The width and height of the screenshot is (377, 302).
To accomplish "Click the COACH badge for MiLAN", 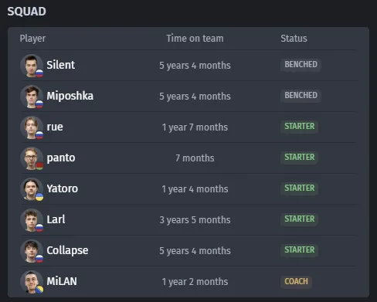I will pos(296,281).
